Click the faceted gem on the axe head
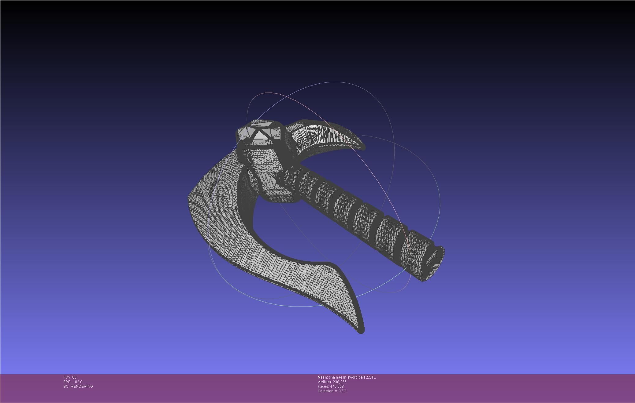 click(x=259, y=134)
